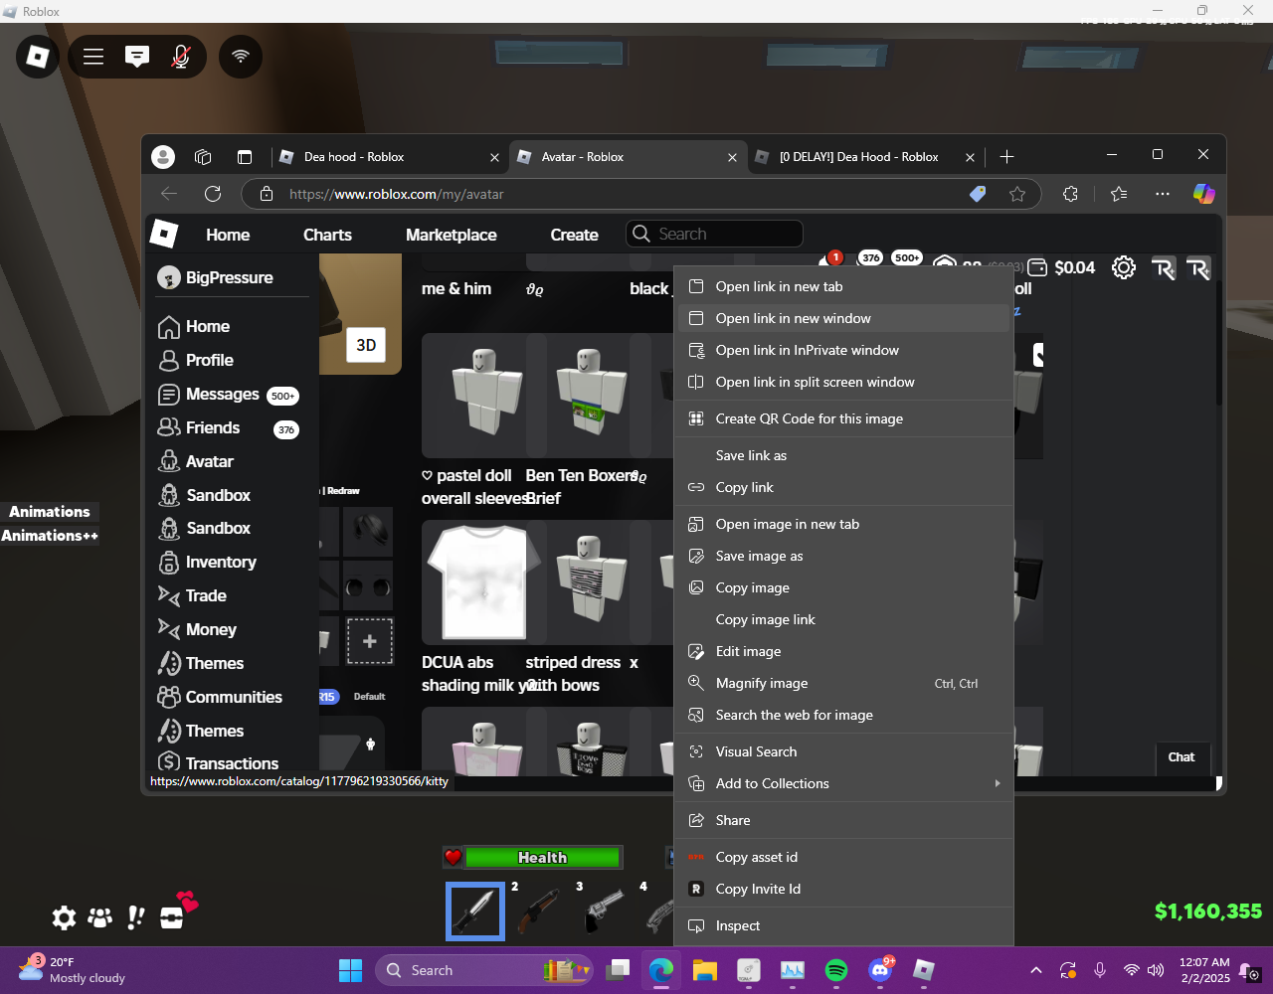Choose Inspect from the context menu
Image resolution: width=1273 pixels, height=994 pixels.
[x=843, y=925]
